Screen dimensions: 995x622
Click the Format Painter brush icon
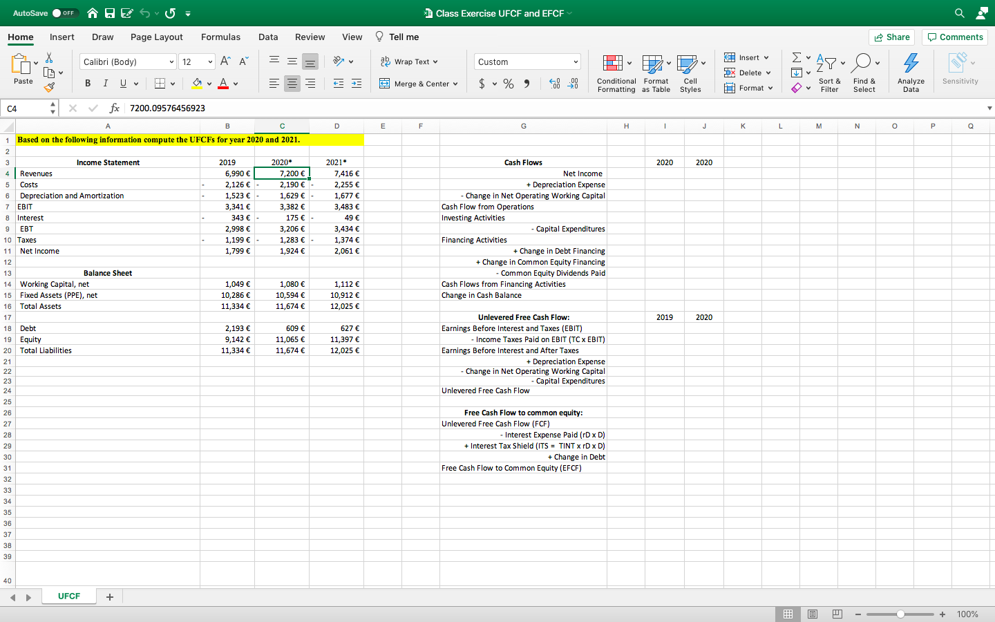[49, 87]
